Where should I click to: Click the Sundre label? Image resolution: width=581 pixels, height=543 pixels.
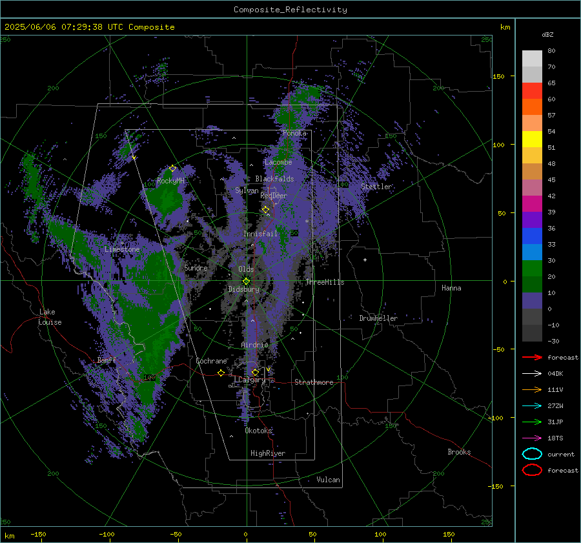[x=196, y=267]
